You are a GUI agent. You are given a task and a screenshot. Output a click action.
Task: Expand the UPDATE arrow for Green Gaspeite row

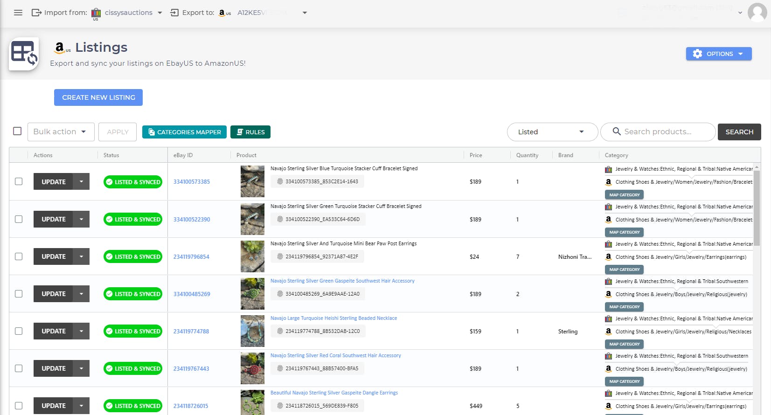coord(81,294)
